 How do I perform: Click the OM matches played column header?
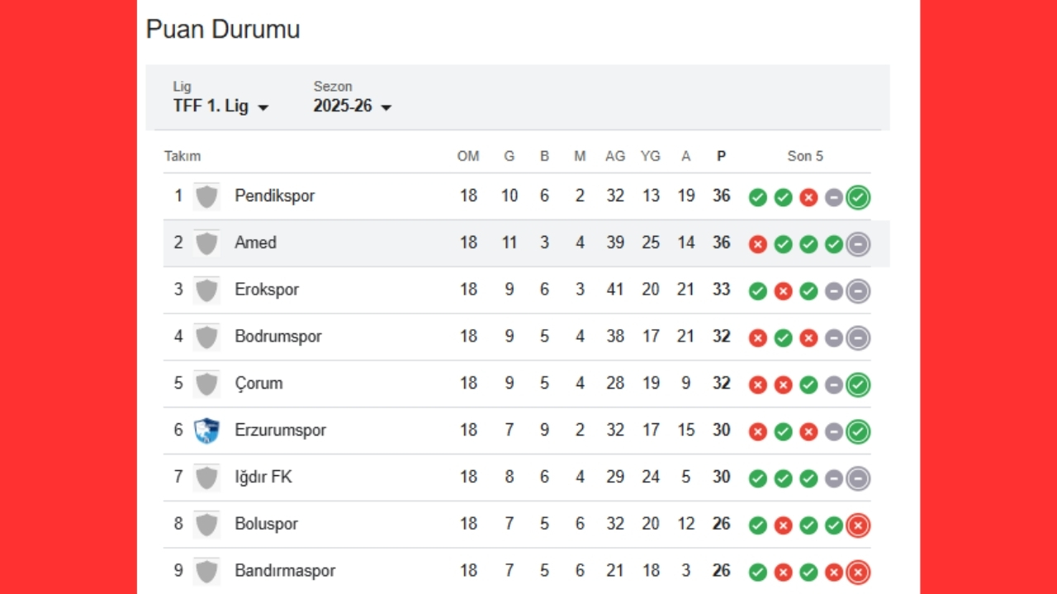(468, 157)
